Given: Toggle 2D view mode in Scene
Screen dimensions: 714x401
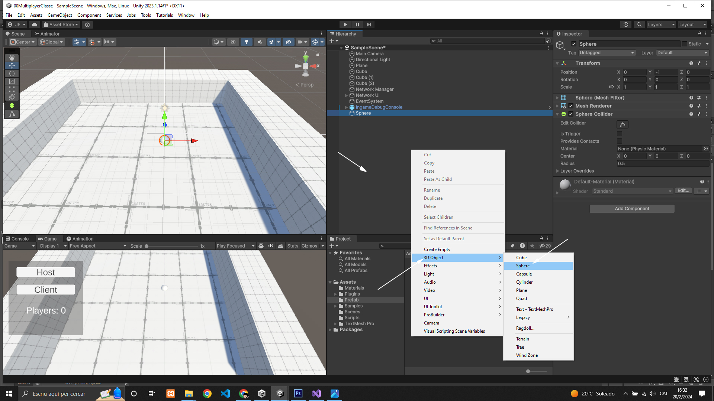Looking at the screenshot, I should coord(233,42).
